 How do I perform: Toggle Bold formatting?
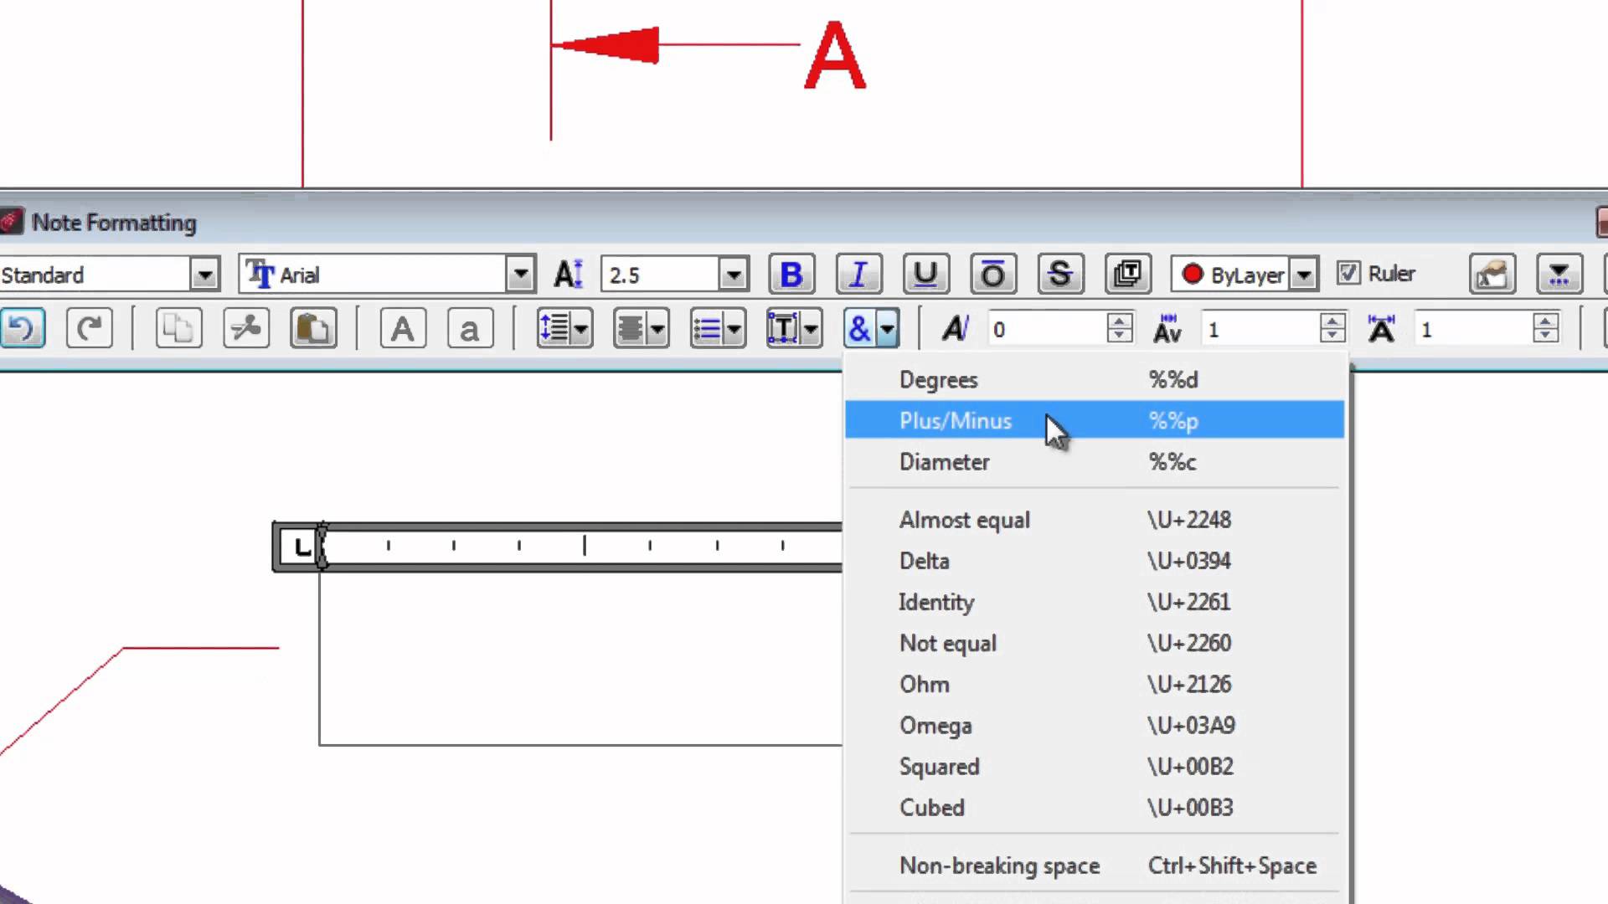791,274
